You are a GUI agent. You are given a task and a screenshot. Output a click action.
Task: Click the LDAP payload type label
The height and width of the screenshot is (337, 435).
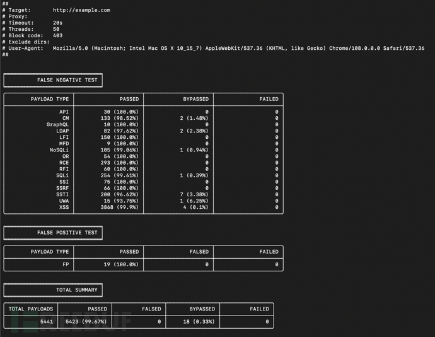(62, 131)
